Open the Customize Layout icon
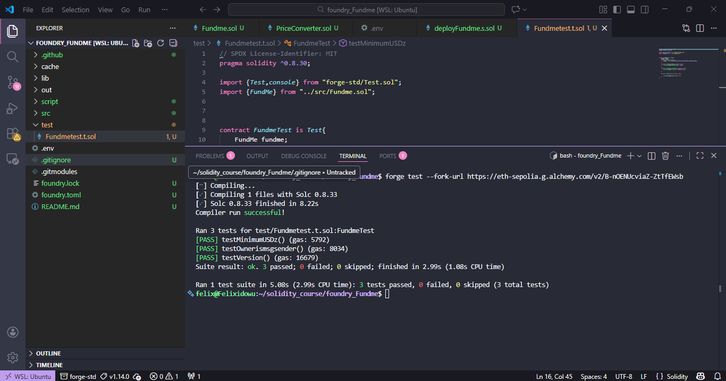The image size is (726, 381). click(603, 10)
